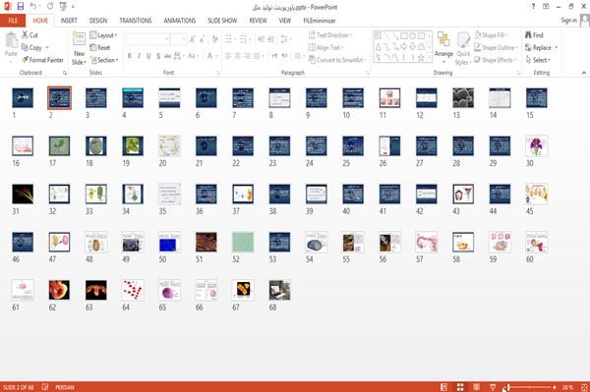Increase font size with the large A

(x=193, y=39)
